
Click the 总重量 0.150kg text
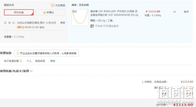(x=14, y=37)
